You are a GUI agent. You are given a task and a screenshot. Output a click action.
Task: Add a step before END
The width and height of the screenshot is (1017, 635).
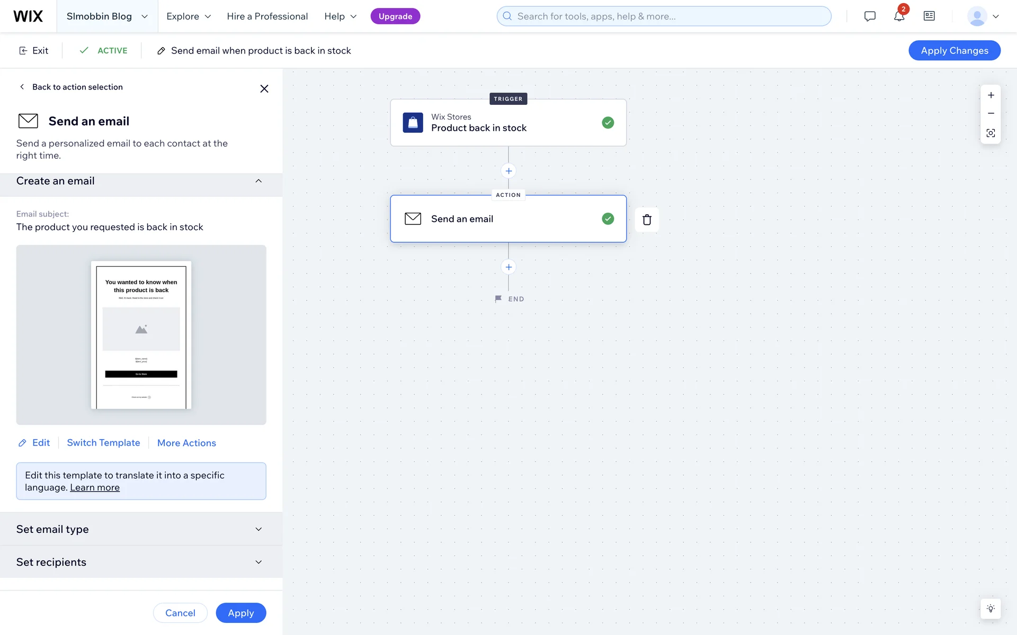coord(508,267)
